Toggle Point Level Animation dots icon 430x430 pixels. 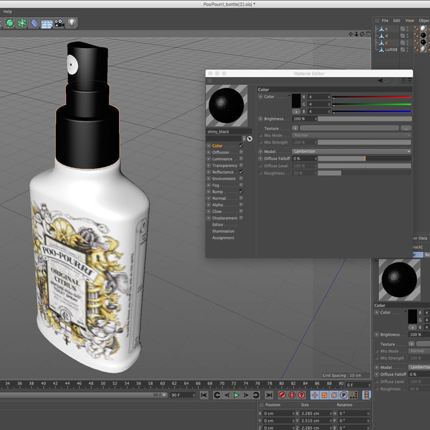[354, 395]
